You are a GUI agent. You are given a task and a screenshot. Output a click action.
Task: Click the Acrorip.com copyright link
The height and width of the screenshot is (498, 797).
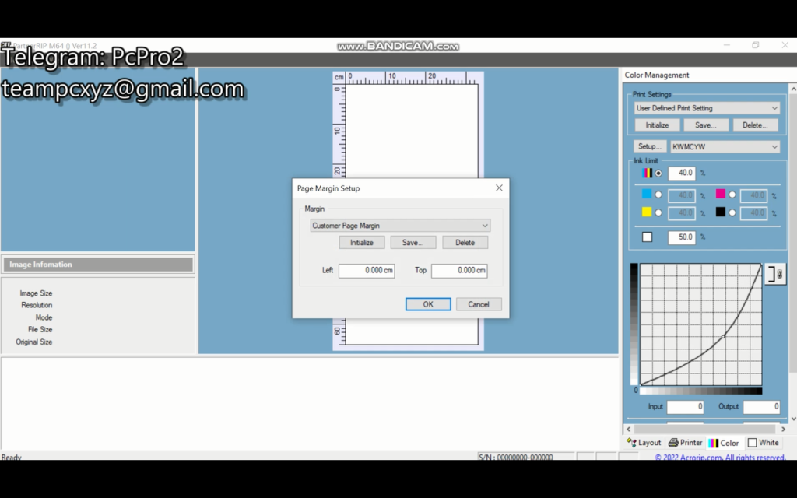click(x=720, y=458)
